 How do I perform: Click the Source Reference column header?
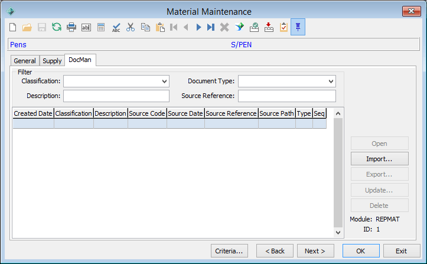click(231, 113)
